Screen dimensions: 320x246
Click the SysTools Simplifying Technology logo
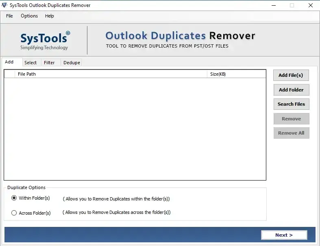45,41
